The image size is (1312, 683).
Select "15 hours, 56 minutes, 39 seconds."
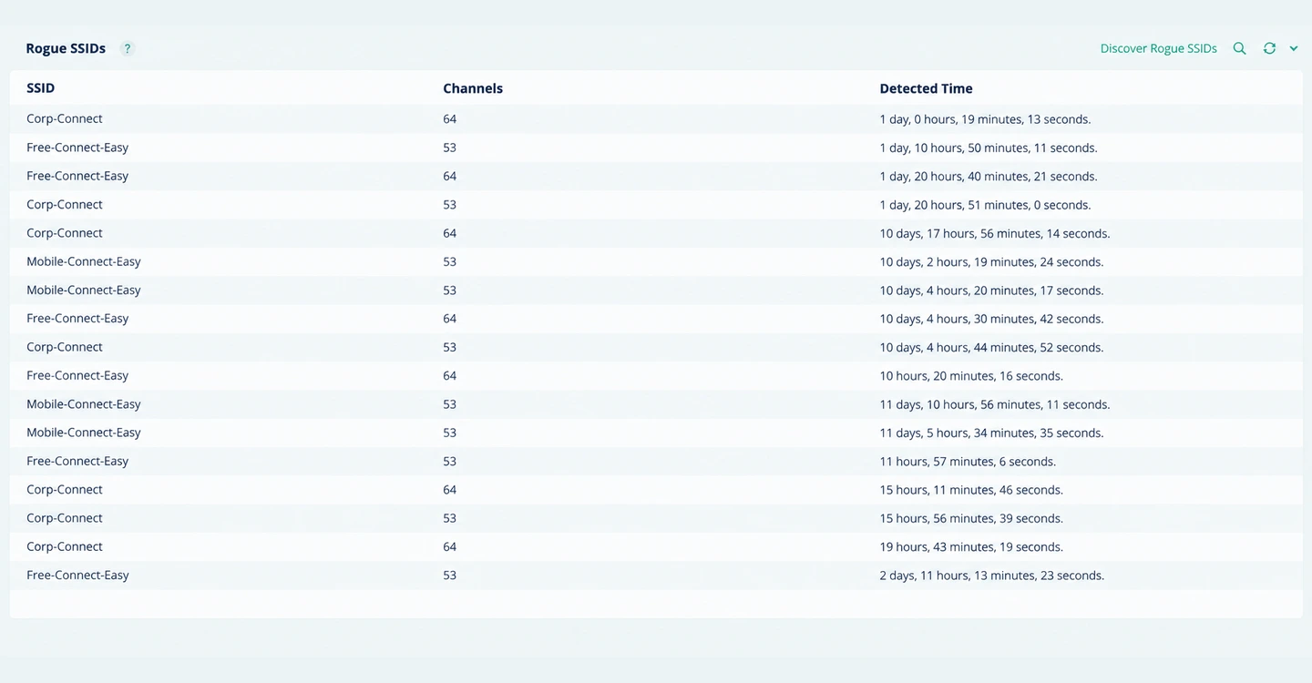click(971, 518)
